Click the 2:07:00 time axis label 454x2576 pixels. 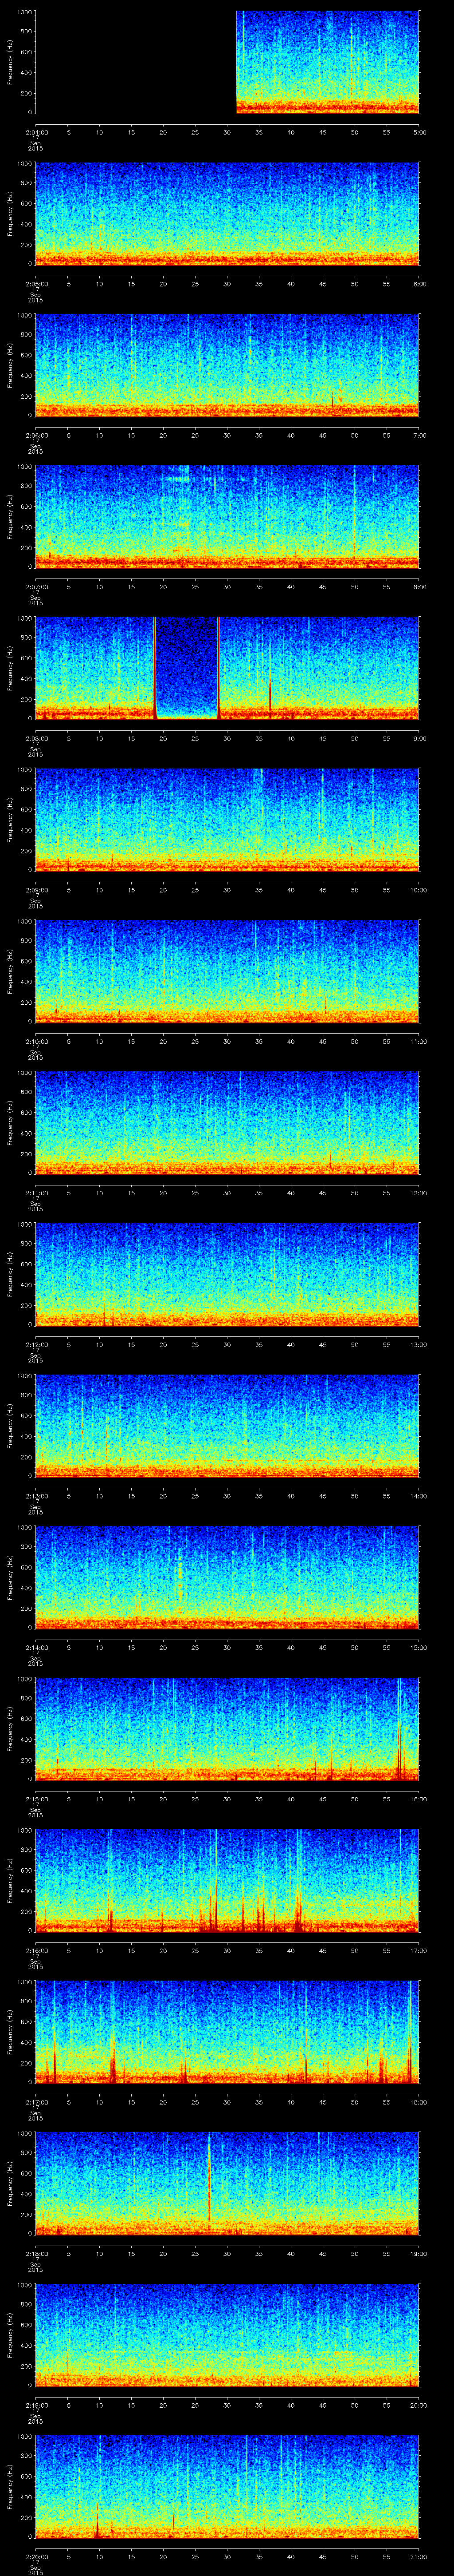click(36, 587)
